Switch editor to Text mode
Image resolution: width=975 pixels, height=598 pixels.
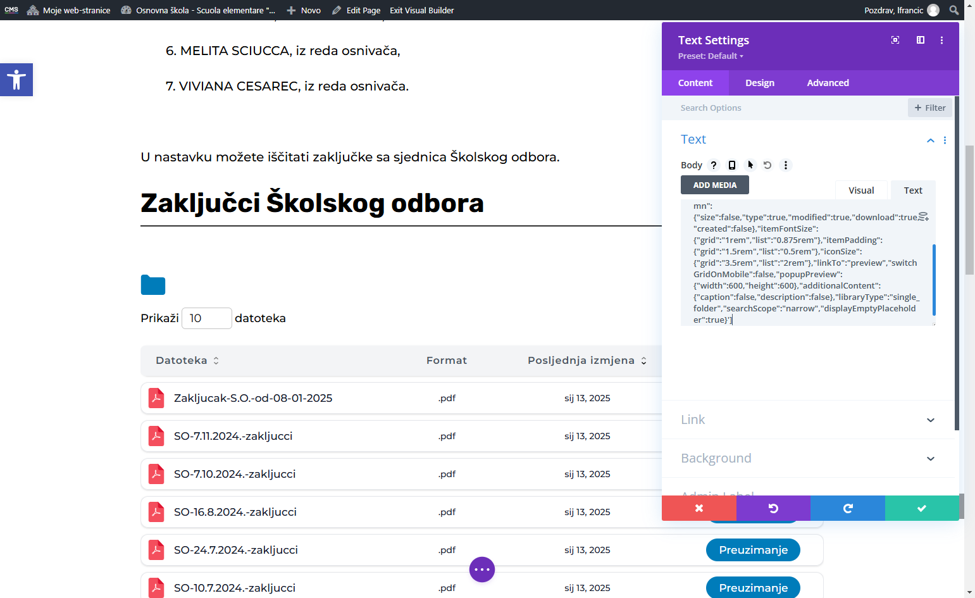913,190
